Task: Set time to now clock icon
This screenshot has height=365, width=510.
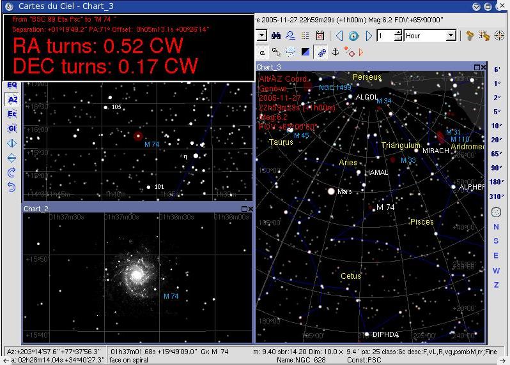Action: [x=353, y=36]
